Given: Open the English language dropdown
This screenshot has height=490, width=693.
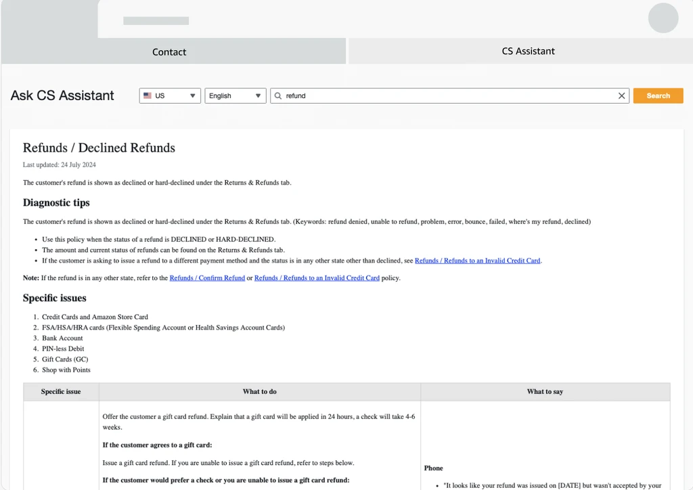Looking at the screenshot, I should coord(235,96).
